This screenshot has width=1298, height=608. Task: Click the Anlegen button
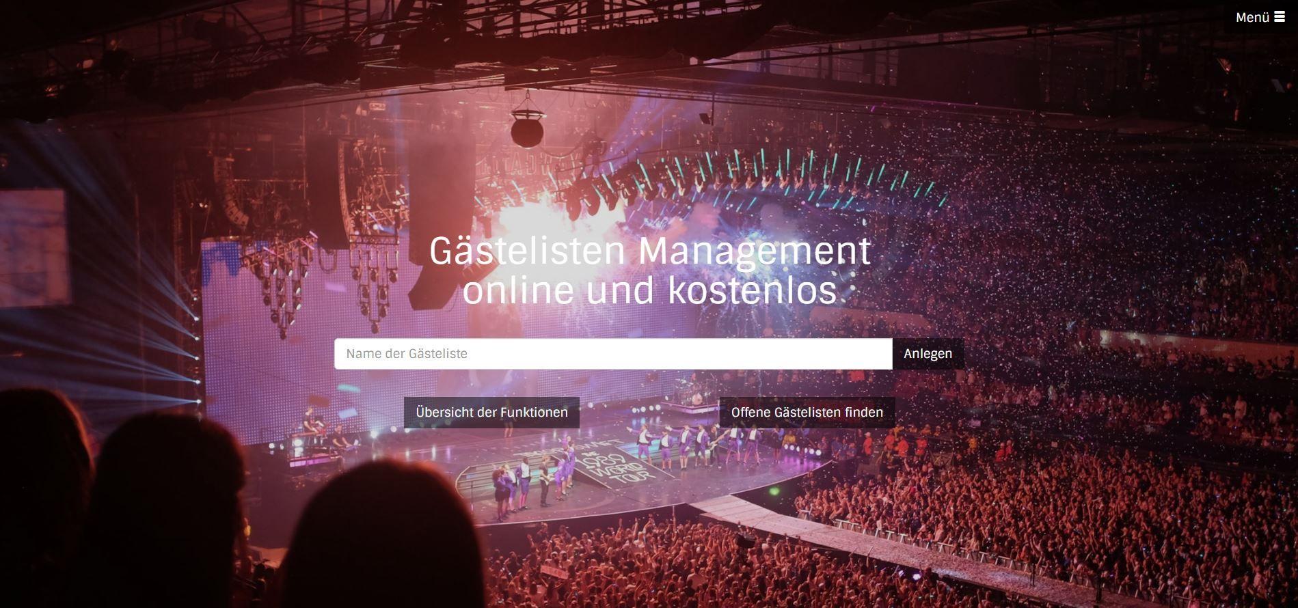[928, 354]
